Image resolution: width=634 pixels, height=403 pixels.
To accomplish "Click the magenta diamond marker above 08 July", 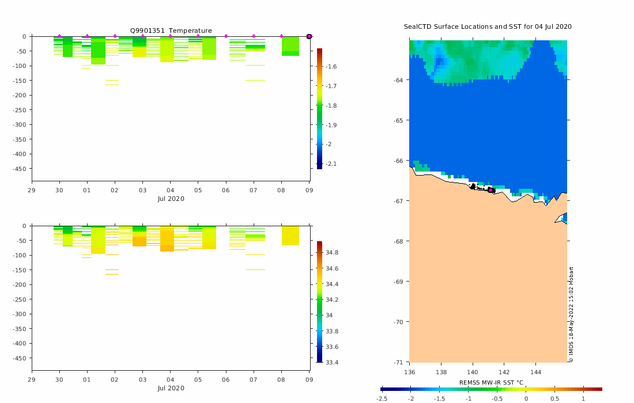I will click(281, 36).
